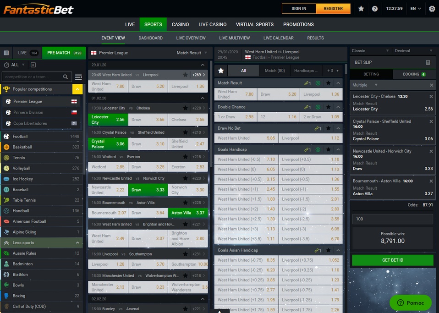Favorite the Goals Handicap market

(x=329, y=149)
